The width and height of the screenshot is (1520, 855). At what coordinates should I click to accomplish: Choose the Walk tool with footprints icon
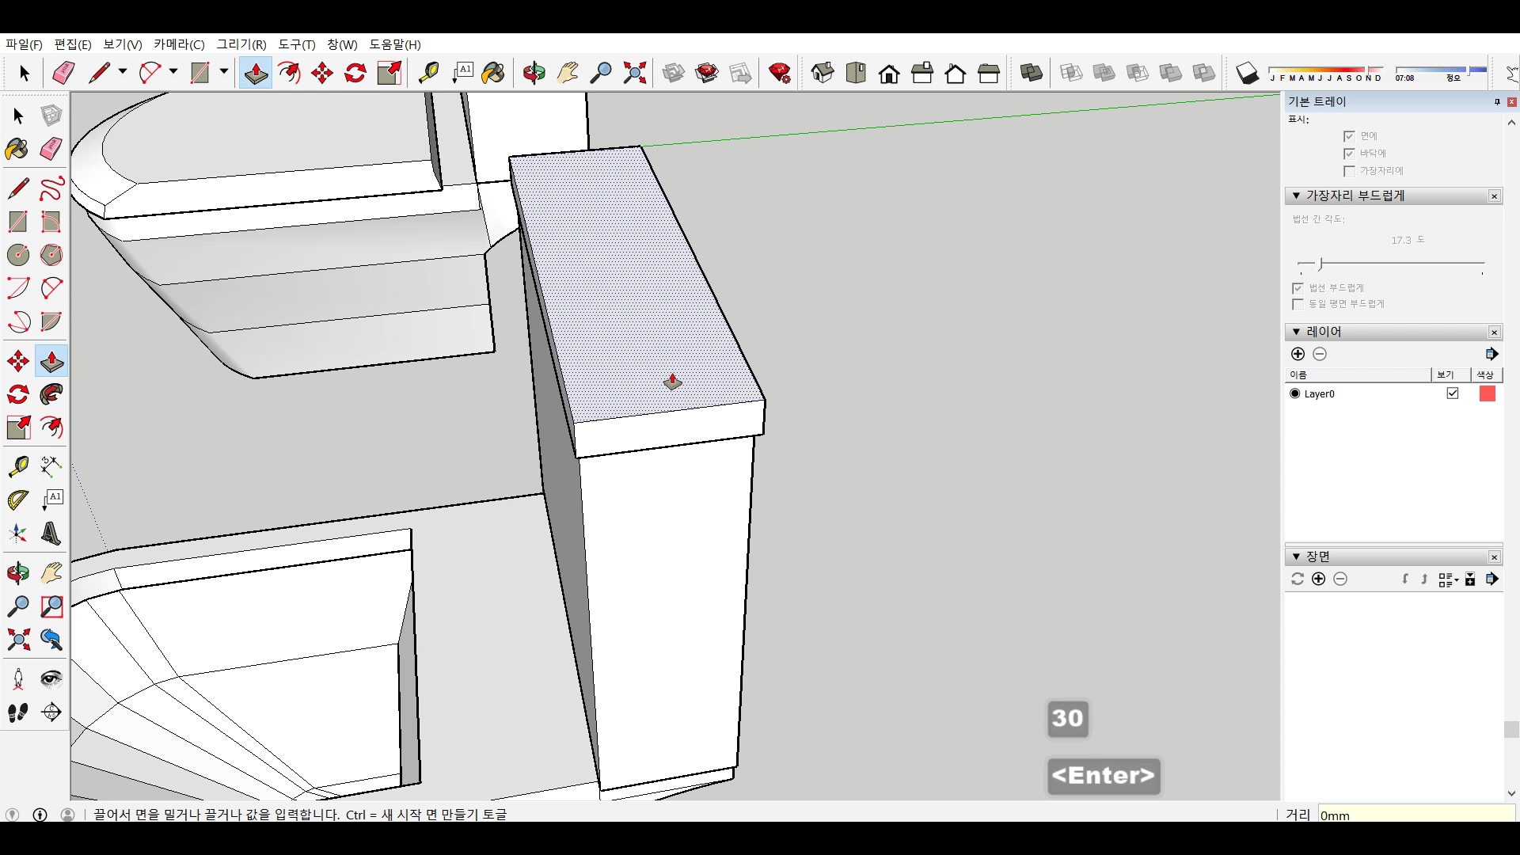17,712
